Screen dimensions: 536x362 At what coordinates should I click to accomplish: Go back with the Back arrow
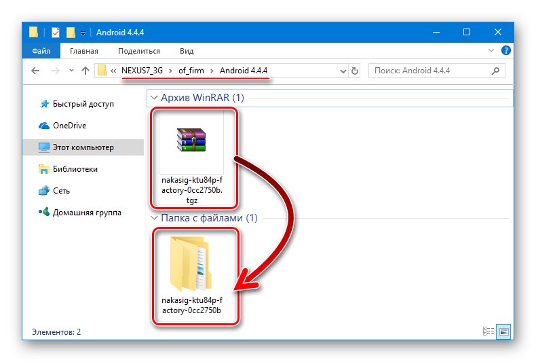click(35, 71)
